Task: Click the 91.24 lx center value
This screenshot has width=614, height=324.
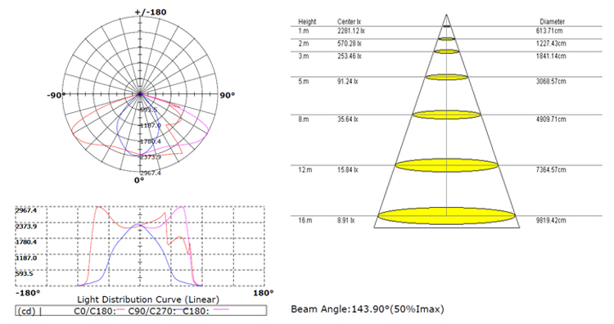Action: [348, 81]
